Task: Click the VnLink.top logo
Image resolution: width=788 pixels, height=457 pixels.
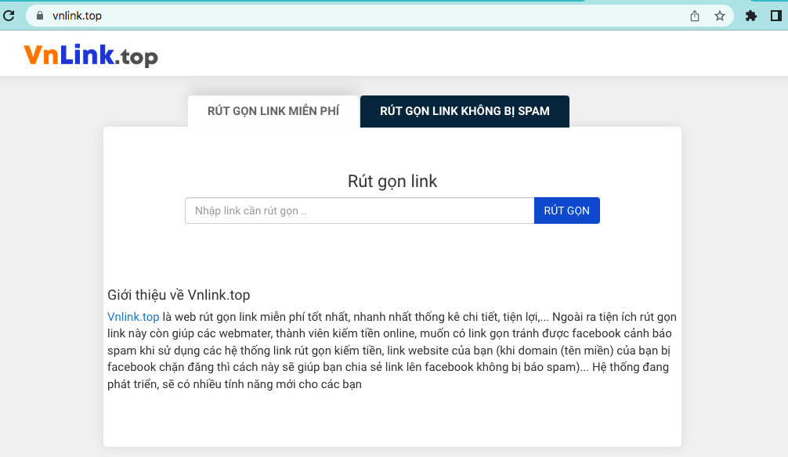Action: pos(91,56)
